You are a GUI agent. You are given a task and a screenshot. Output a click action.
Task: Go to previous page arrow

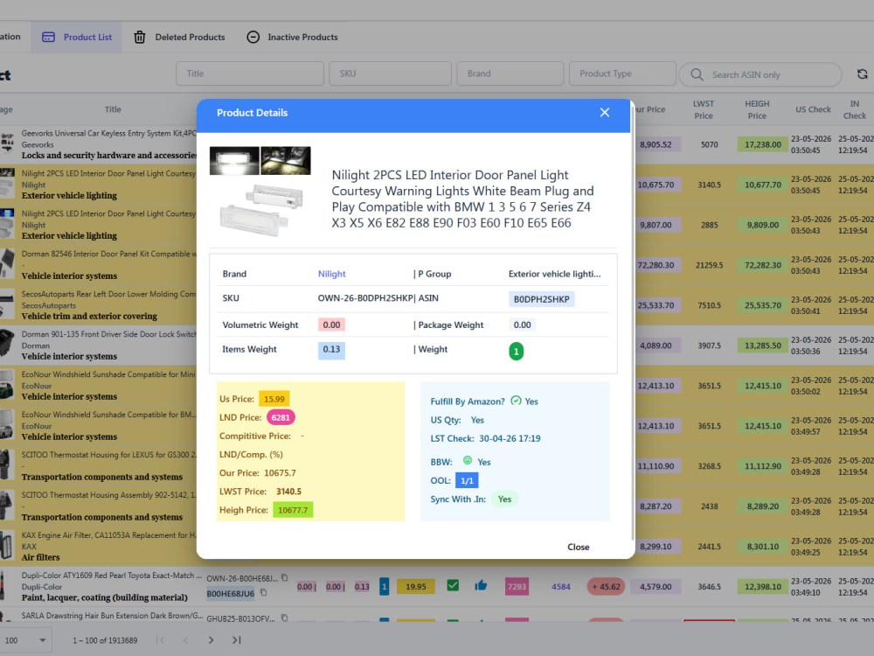pos(185,640)
